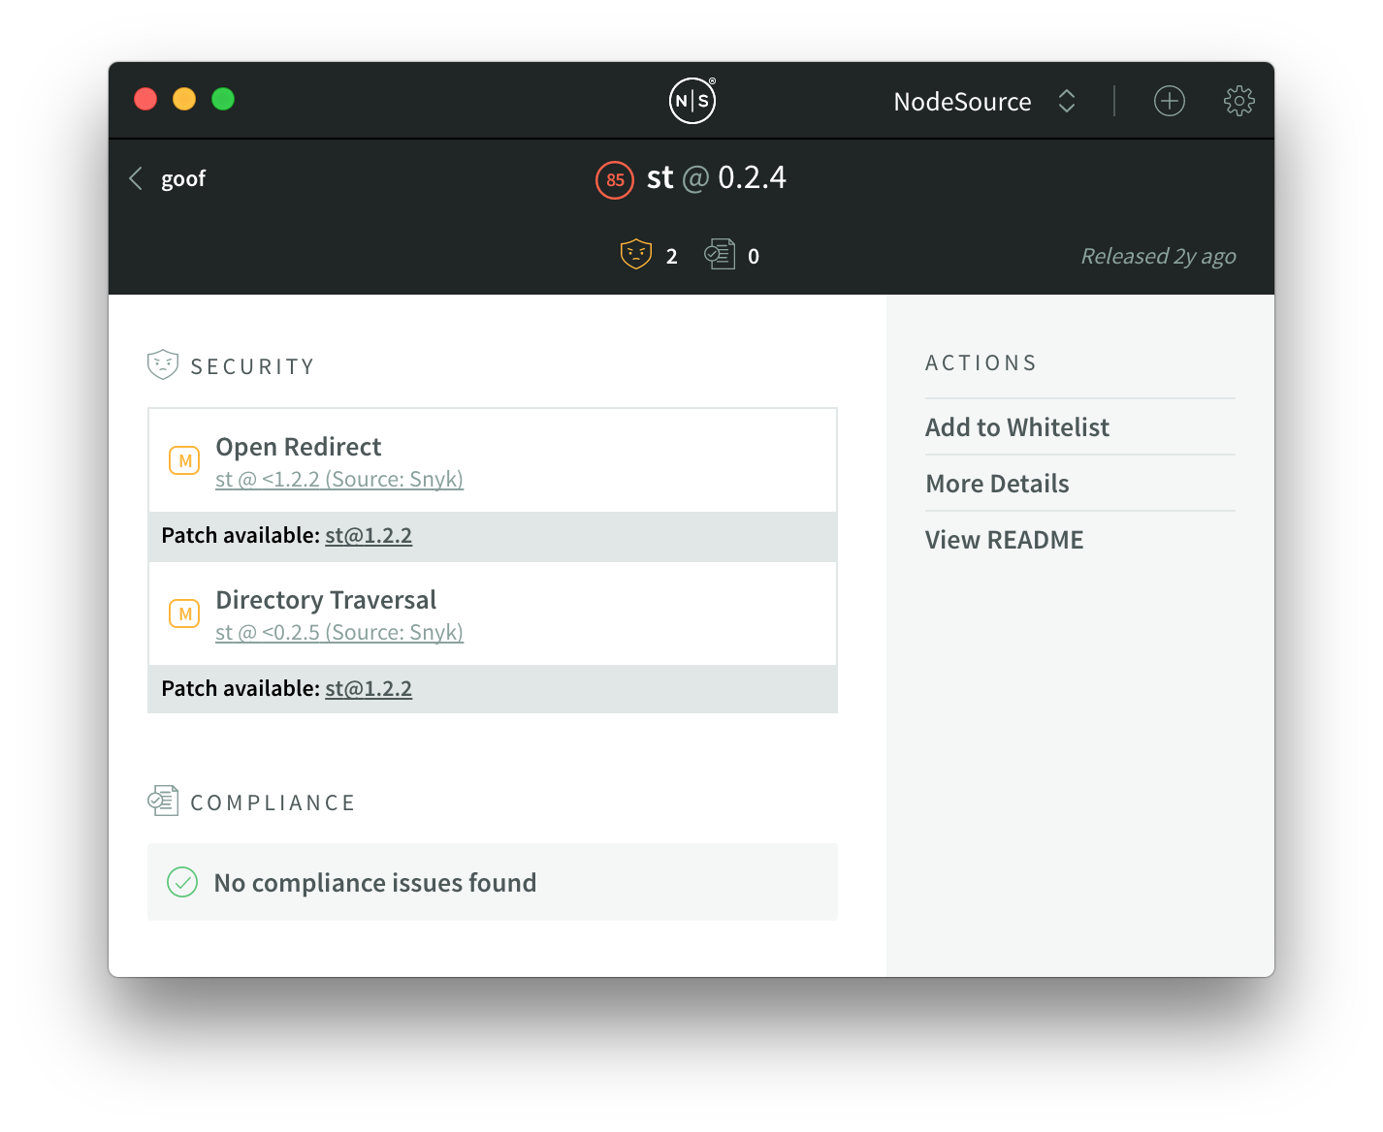Open the st @ <0.2.5 Snyk source link
Image resolution: width=1383 pixels, height=1132 pixels.
(x=339, y=632)
